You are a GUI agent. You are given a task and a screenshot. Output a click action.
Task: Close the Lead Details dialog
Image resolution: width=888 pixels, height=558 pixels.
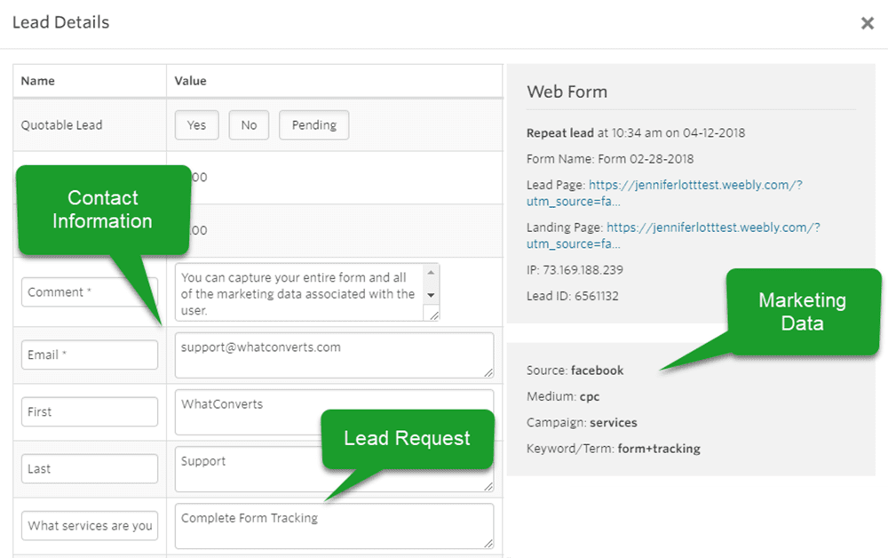tap(868, 23)
